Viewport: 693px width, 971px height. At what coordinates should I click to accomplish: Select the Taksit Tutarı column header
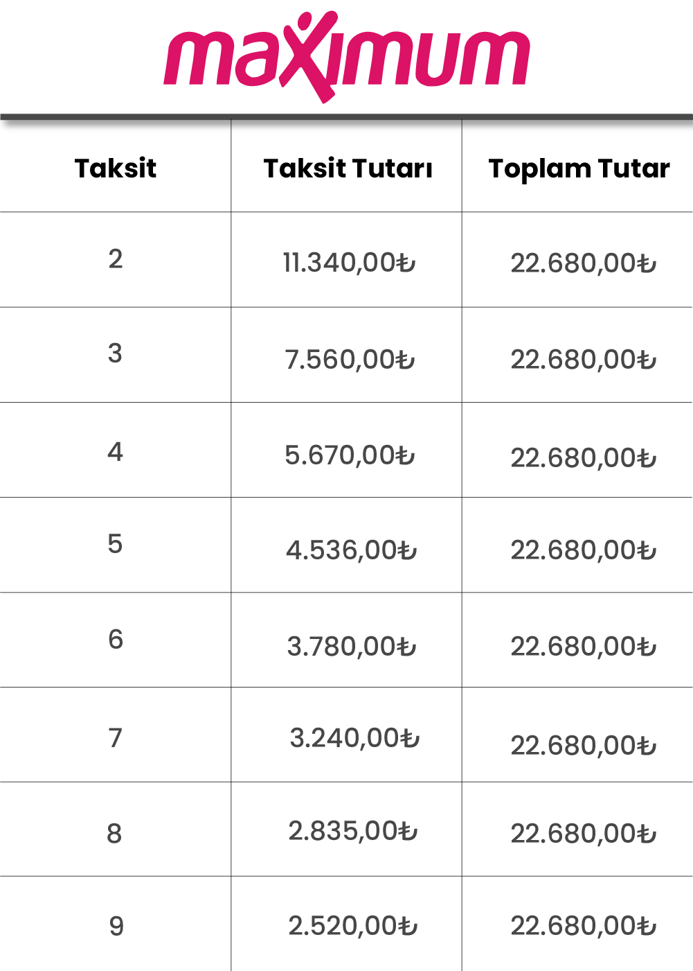pyautogui.click(x=348, y=168)
